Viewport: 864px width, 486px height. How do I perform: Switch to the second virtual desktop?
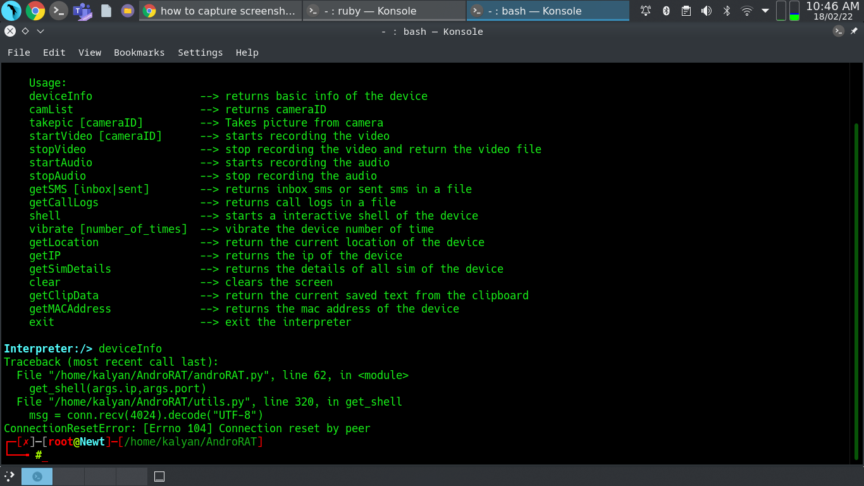(x=69, y=477)
